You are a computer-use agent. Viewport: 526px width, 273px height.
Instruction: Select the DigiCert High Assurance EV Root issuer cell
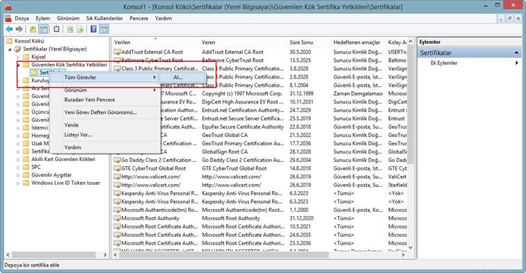point(243,102)
